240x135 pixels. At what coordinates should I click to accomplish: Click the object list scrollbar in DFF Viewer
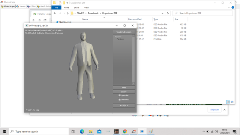(133, 60)
